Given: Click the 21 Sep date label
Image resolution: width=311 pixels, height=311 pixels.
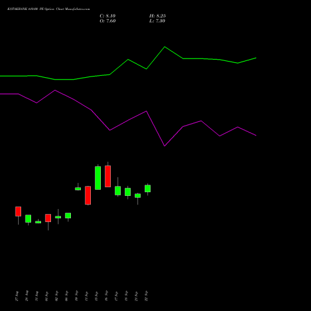Looking at the screenshot, I should 136,296.
